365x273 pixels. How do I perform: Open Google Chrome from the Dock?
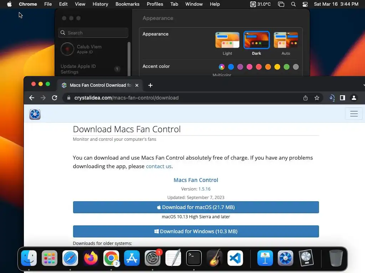tap(111, 258)
